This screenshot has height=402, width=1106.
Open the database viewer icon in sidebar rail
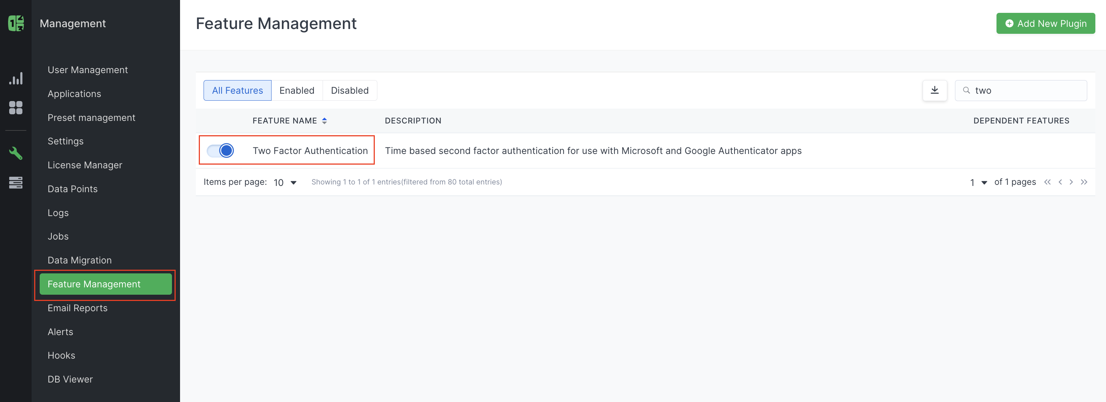click(16, 183)
